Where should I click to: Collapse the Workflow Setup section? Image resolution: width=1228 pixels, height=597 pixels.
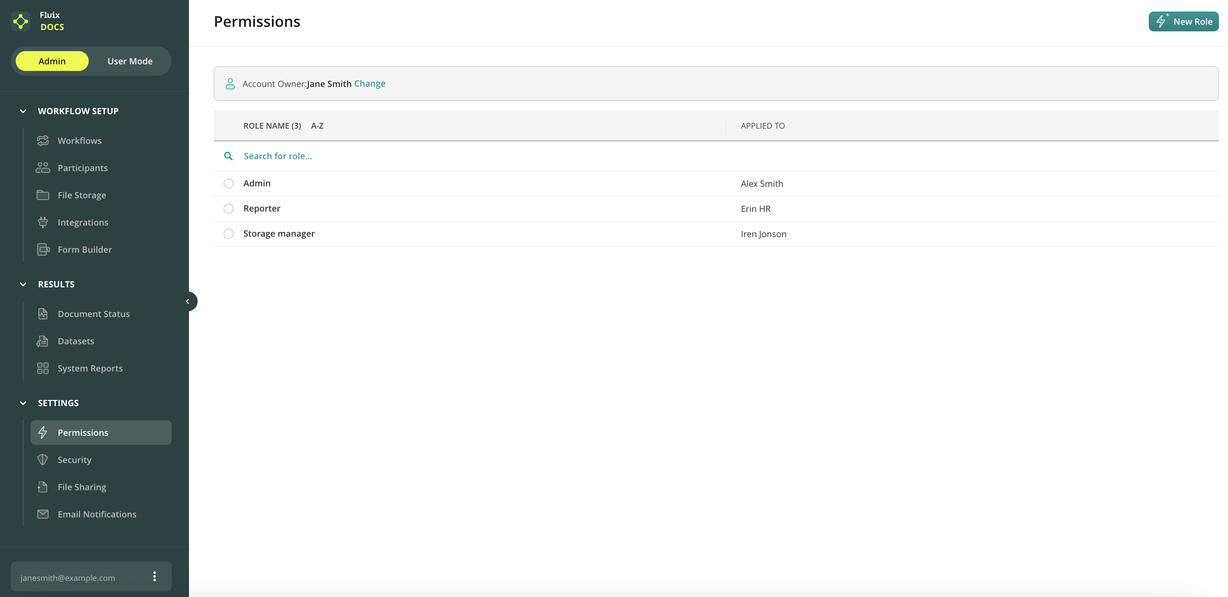click(x=23, y=111)
